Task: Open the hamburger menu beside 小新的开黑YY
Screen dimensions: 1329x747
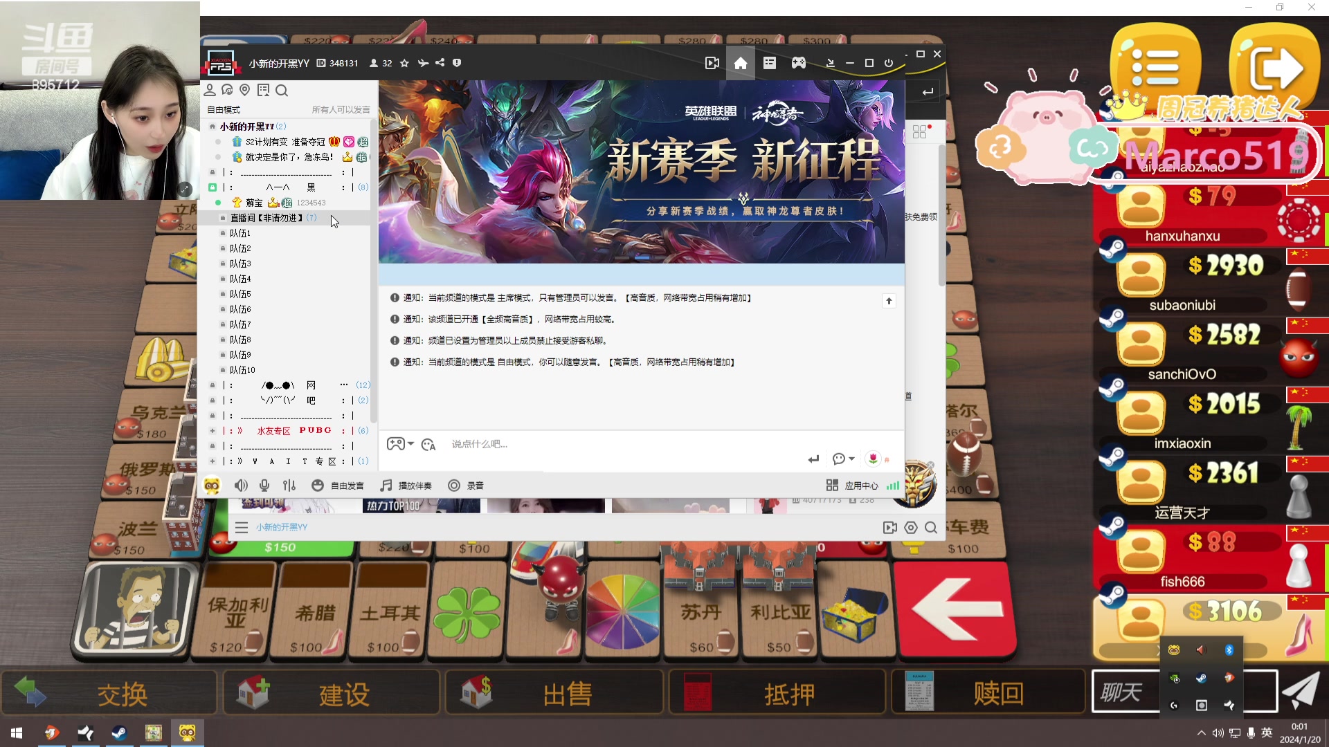Action: pos(242,527)
